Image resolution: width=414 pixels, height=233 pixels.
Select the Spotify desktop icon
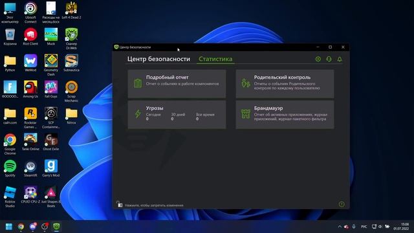pos(10,168)
